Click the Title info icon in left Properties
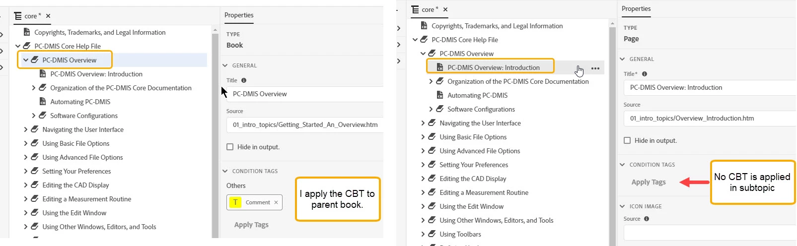Screen dimensions: 797x246 (244, 80)
